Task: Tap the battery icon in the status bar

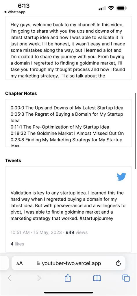Action: pos(122,8)
